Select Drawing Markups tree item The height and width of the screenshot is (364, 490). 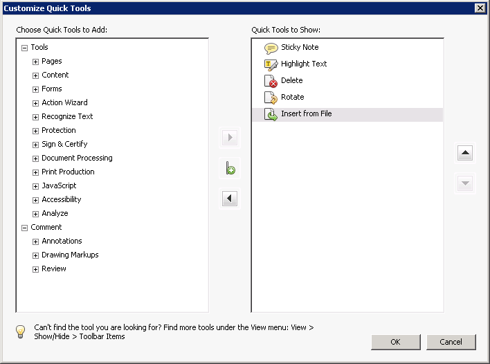coord(70,255)
